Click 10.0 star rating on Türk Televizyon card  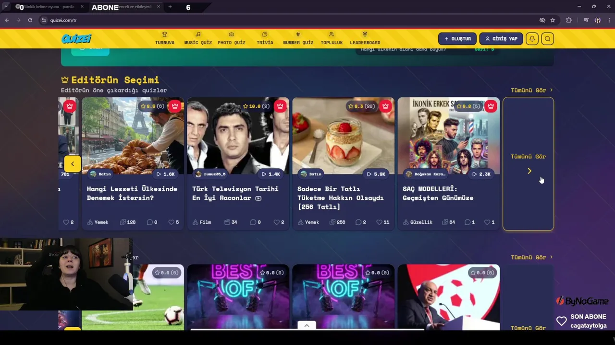coord(257,106)
